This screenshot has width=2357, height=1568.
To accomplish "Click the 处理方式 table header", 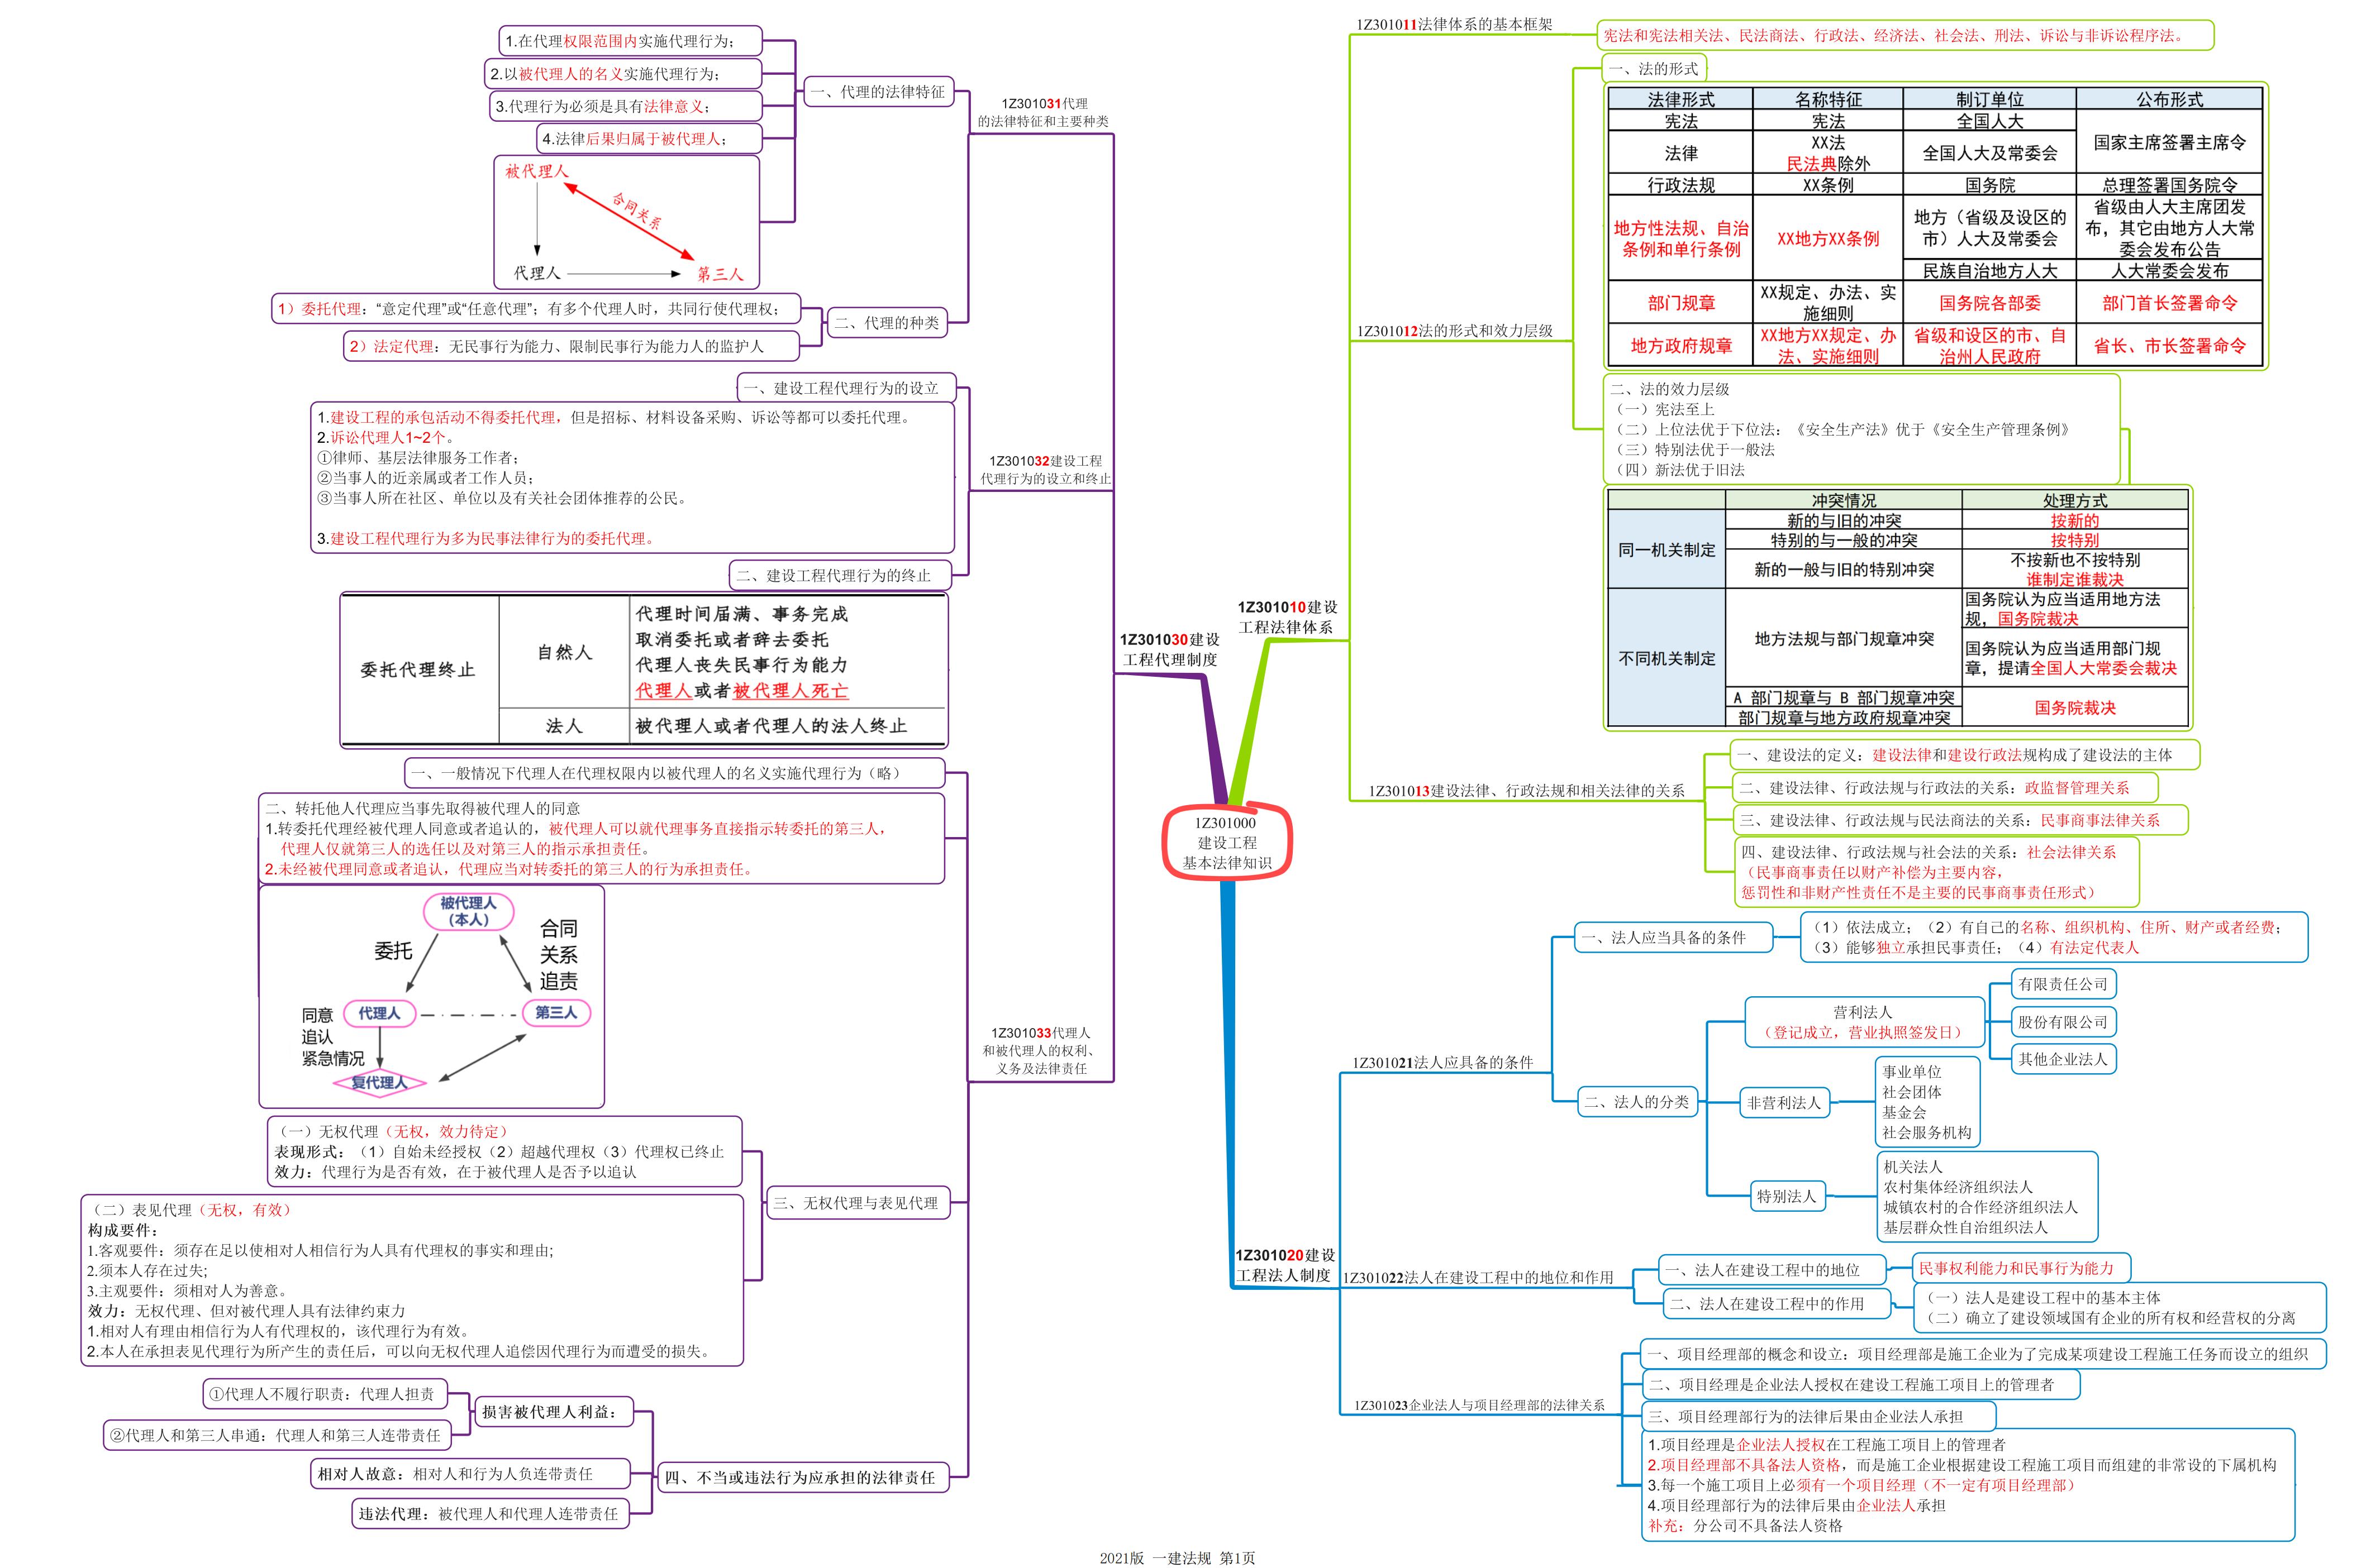I will (2075, 500).
